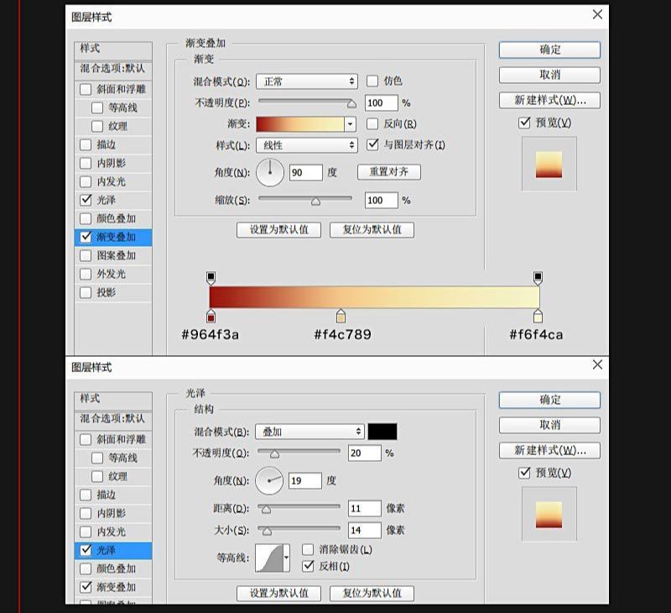Click the 缩放 slider

point(305,200)
